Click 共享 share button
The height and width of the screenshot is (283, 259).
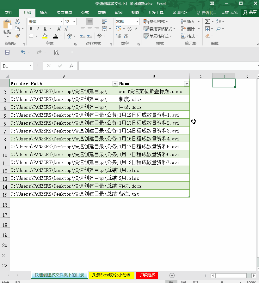(x=250, y=12)
